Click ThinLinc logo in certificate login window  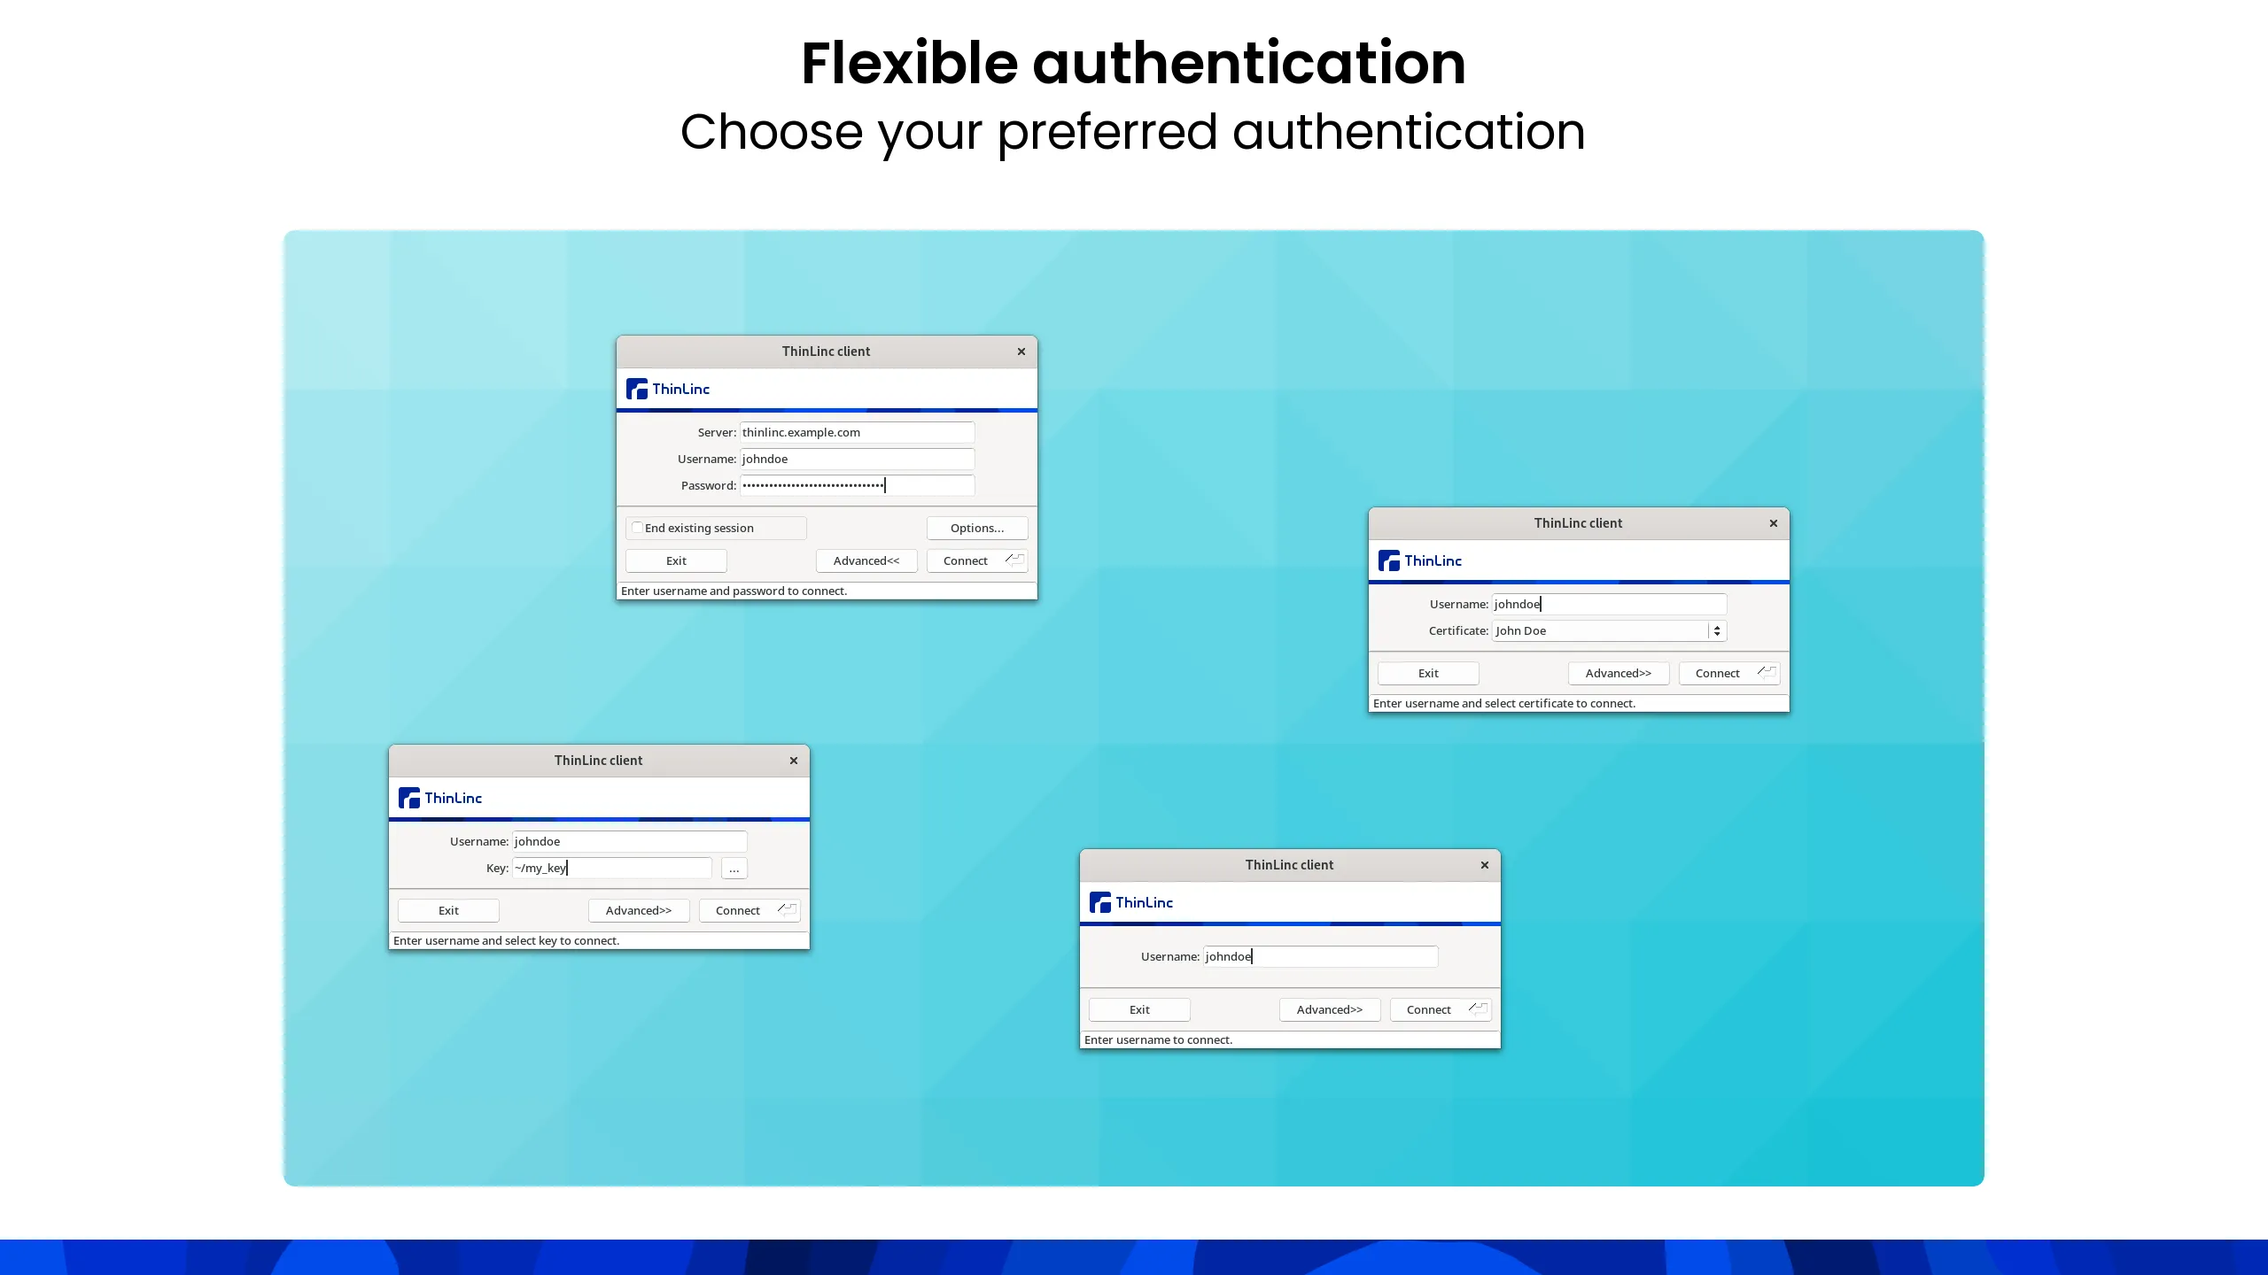pos(1420,560)
